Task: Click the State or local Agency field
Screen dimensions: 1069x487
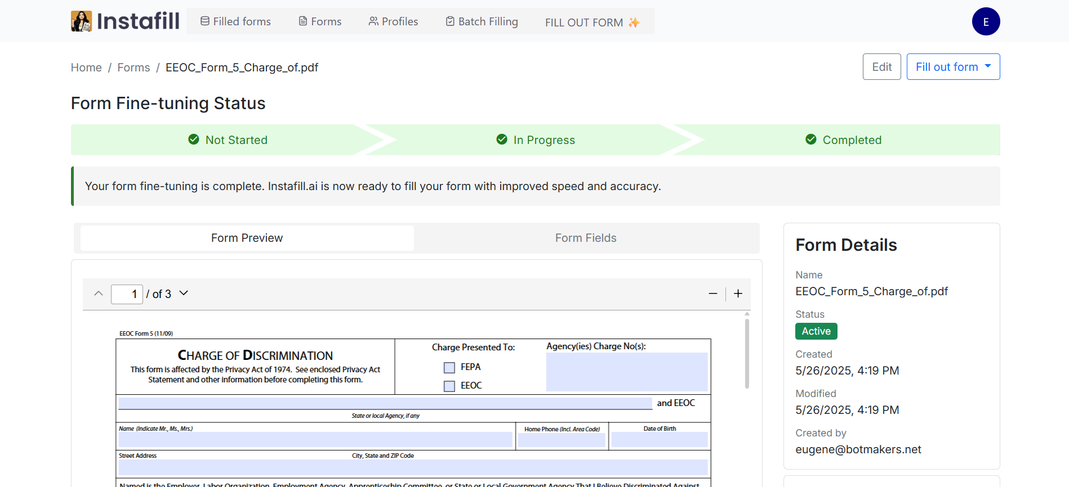Action: [x=385, y=403]
